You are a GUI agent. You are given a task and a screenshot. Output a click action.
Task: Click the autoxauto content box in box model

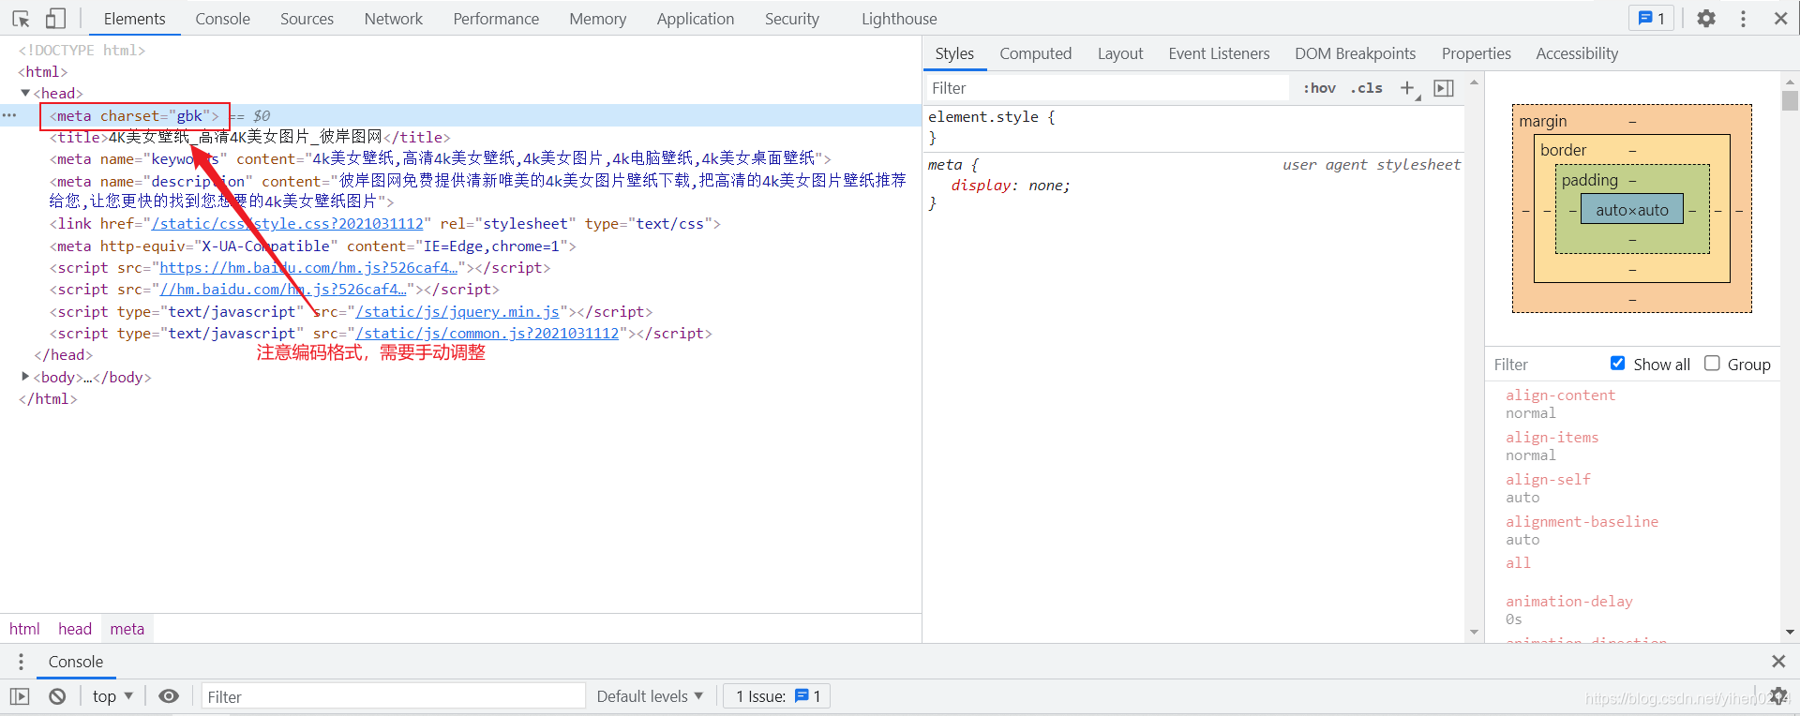point(1632,210)
